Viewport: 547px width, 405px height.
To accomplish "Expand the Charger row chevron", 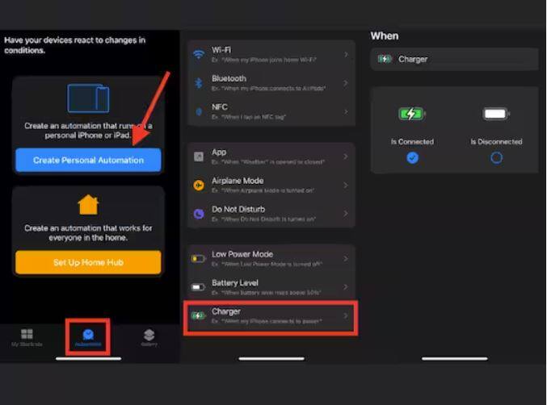I will point(346,315).
